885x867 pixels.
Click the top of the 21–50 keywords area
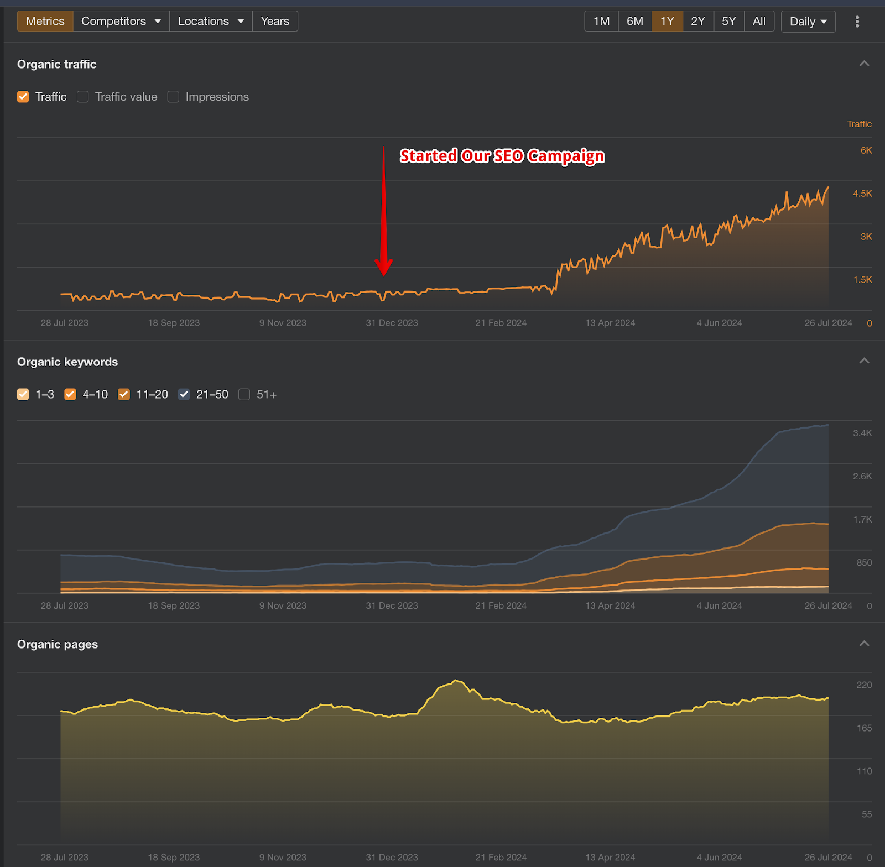(827, 425)
